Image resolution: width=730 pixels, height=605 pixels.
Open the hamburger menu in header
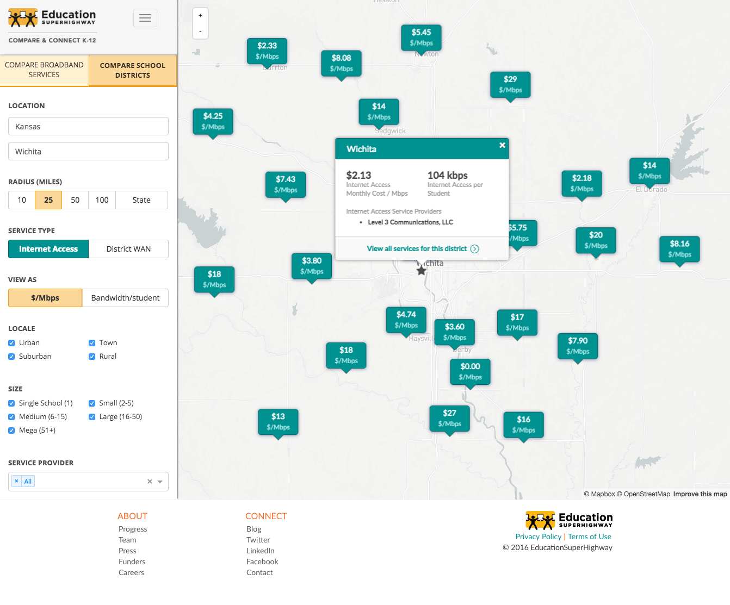(x=145, y=18)
